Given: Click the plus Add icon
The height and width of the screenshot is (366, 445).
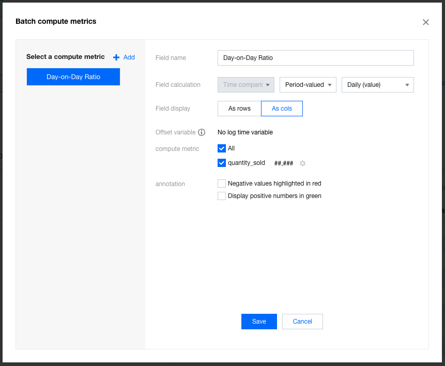Looking at the screenshot, I should pos(116,57).
